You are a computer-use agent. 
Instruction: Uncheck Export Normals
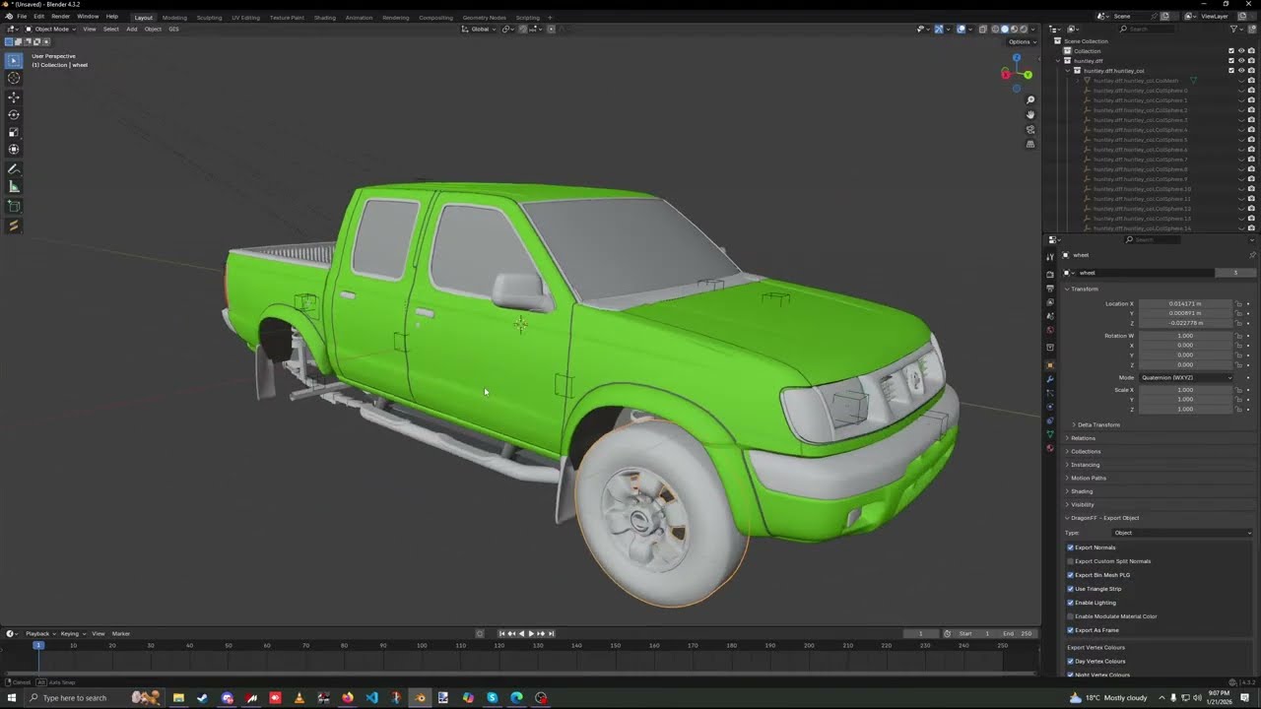[1071, 548]
